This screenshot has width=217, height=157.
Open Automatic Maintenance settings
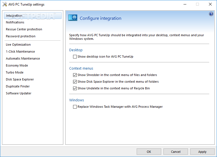click(x=23, y=58)
